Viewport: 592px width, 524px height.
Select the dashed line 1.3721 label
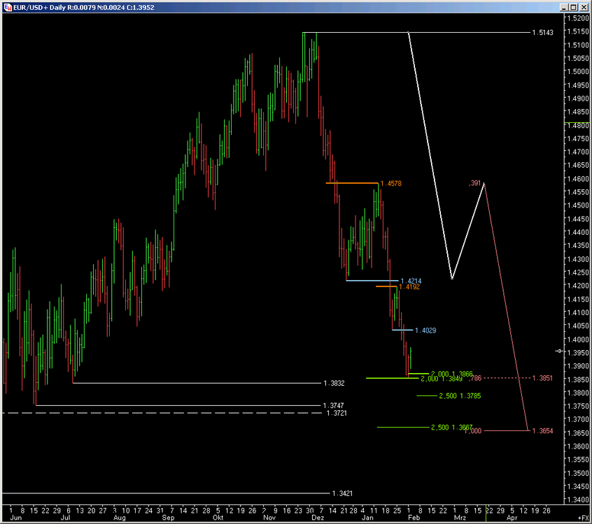(337, 413)
